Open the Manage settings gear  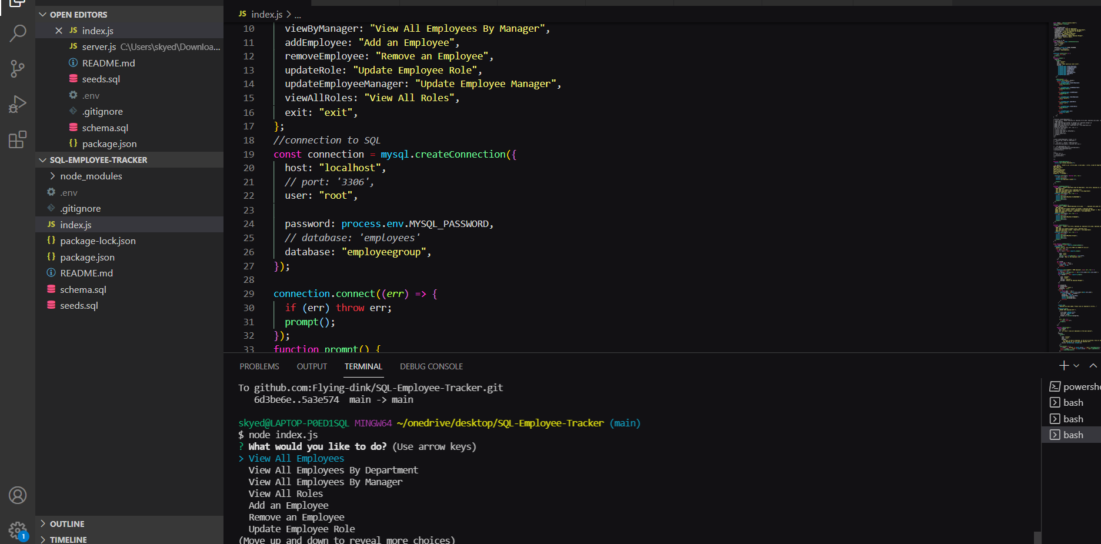[x=17, y=530]
